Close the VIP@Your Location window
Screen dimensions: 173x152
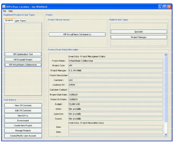click(x=169, y=7)
